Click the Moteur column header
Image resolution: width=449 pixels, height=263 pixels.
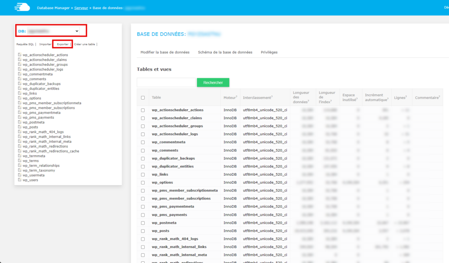point(230,98)
